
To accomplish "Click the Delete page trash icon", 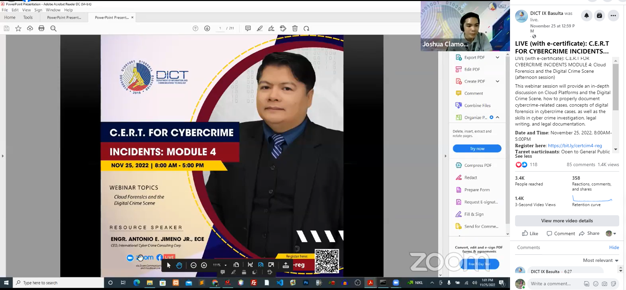I will [x=295, y=28].
